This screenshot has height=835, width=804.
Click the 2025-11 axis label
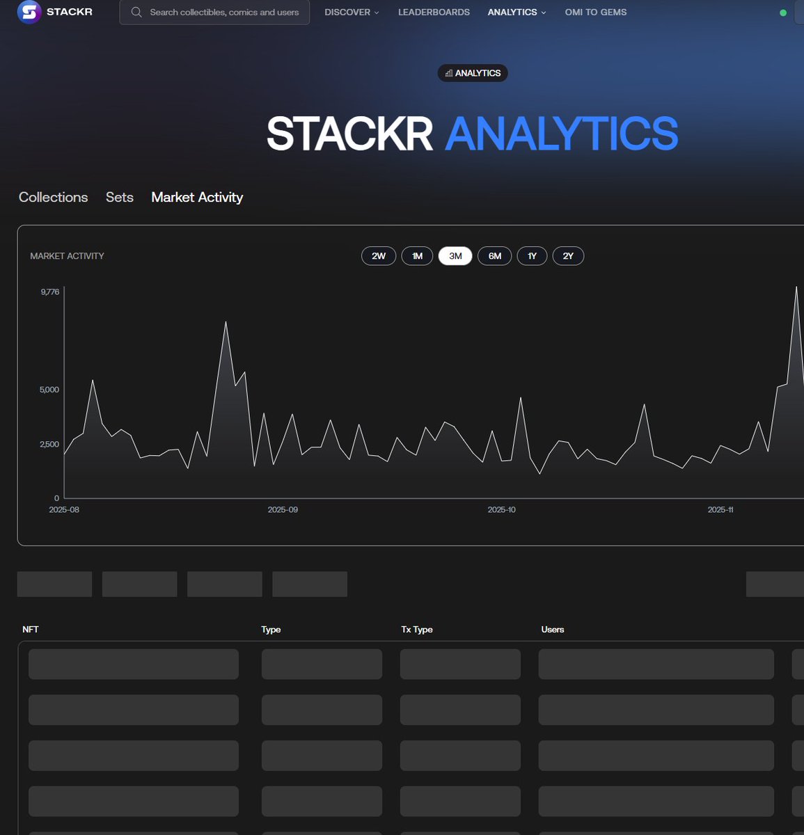coord(720,509)
